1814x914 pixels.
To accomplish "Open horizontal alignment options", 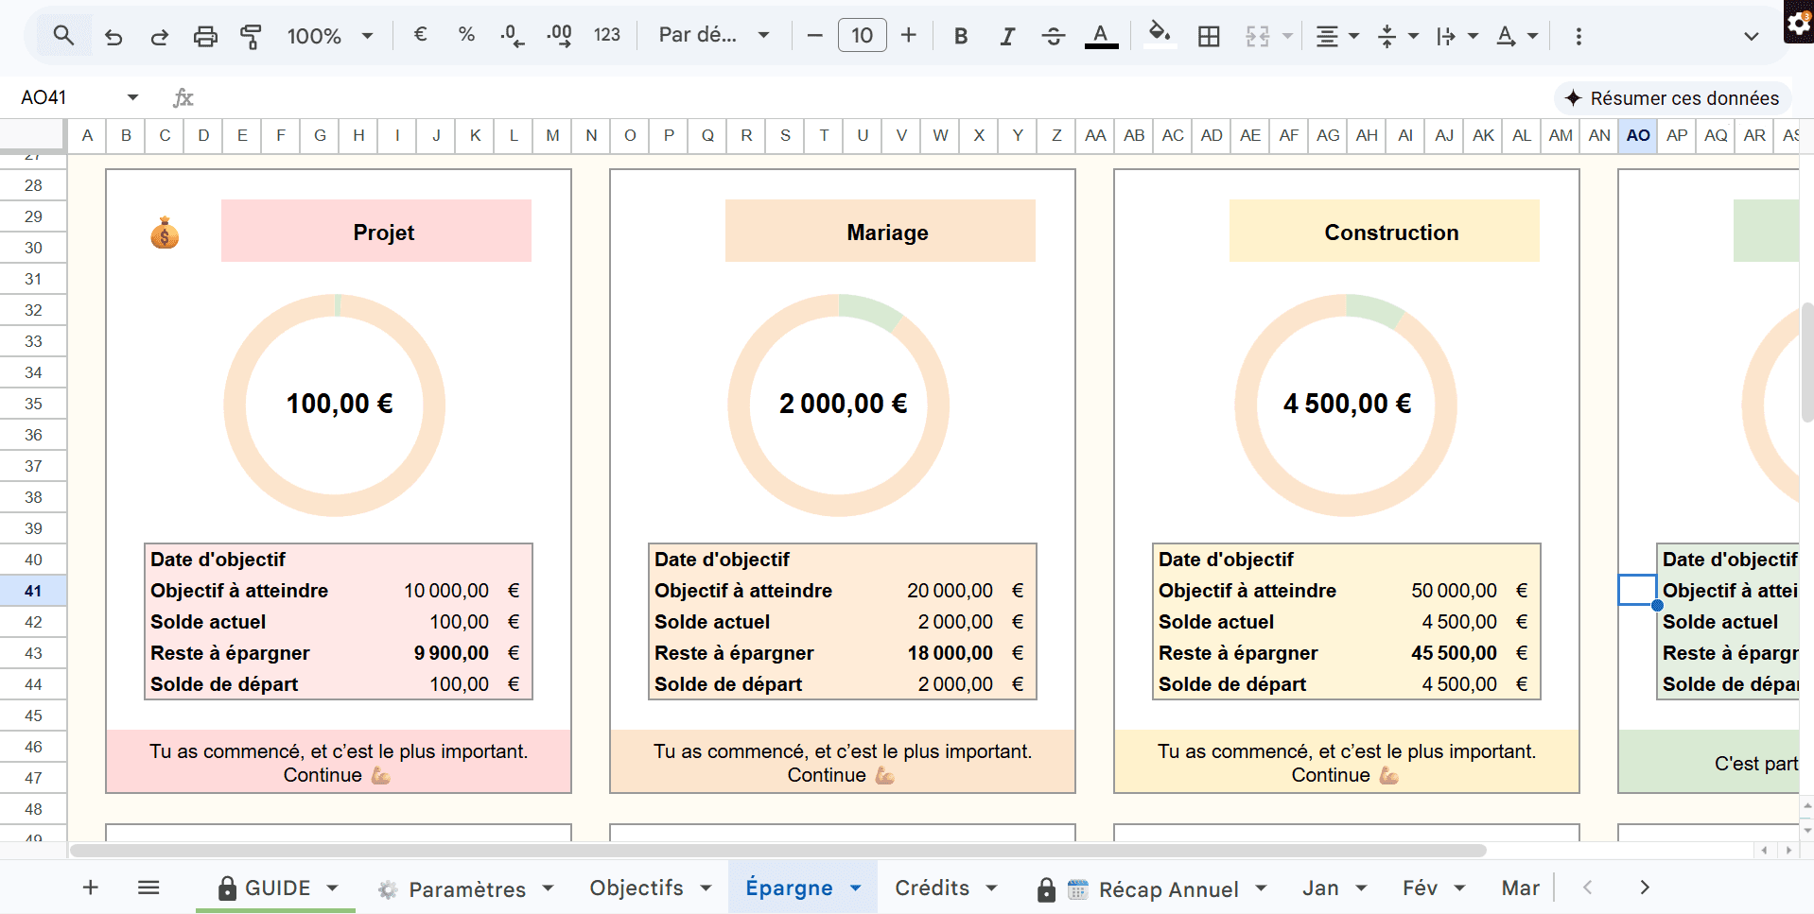I will (1337, 36).
